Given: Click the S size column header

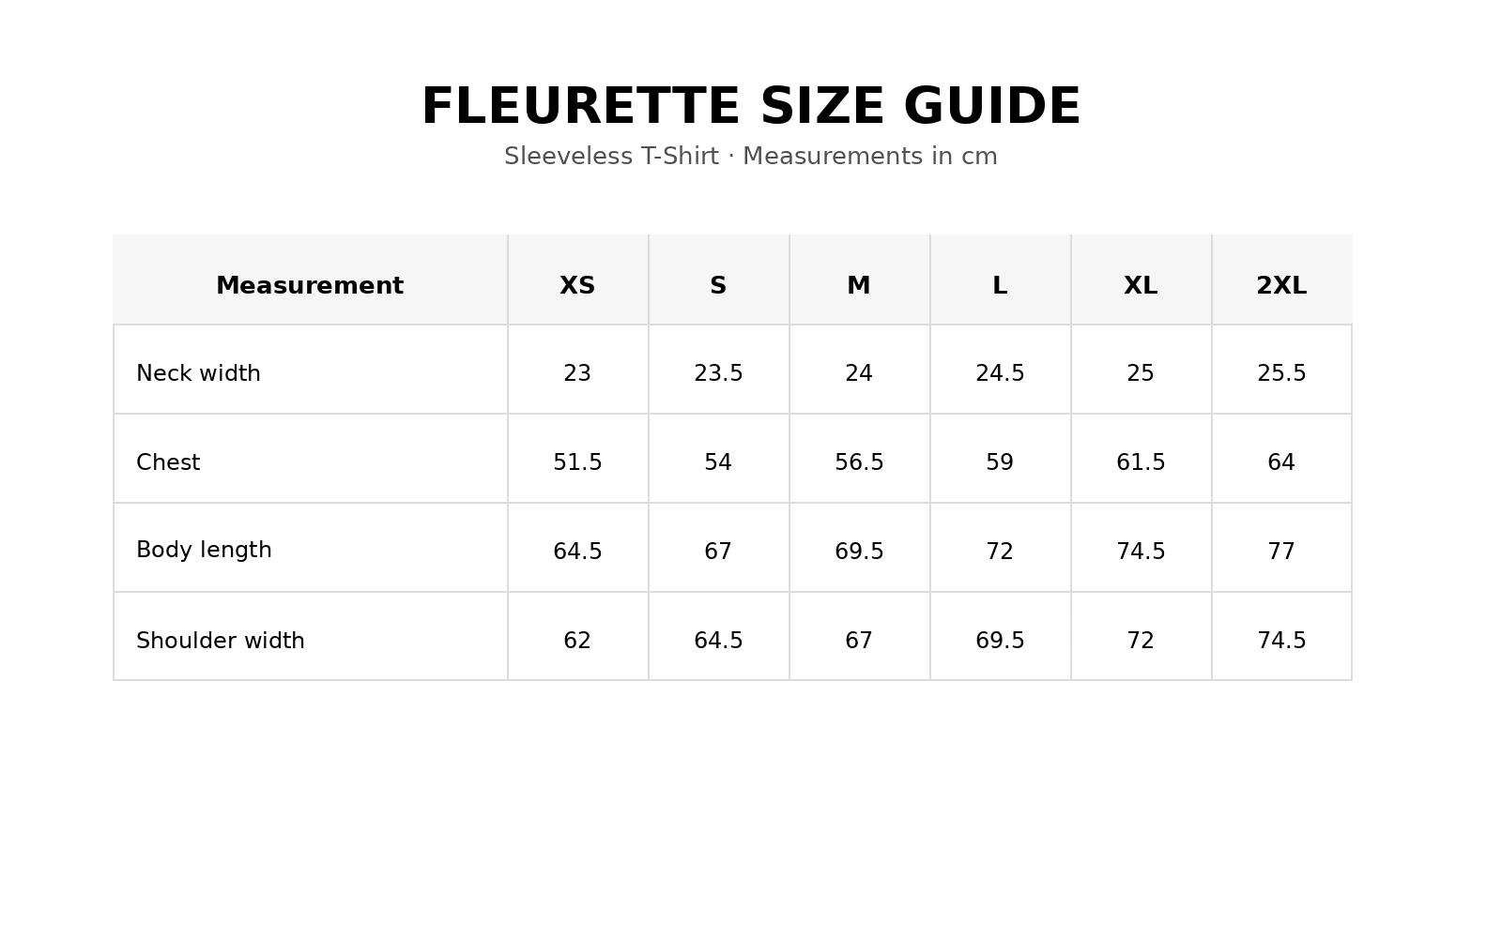Looking at the screenshot, I should point(718,286).
